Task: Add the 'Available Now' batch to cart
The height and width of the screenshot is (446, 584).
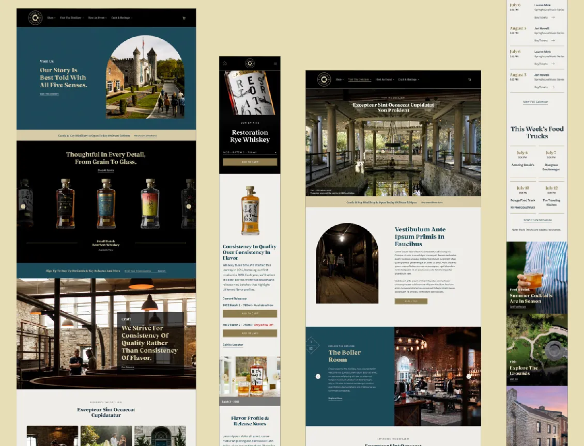Action: [x=250, y=313]
